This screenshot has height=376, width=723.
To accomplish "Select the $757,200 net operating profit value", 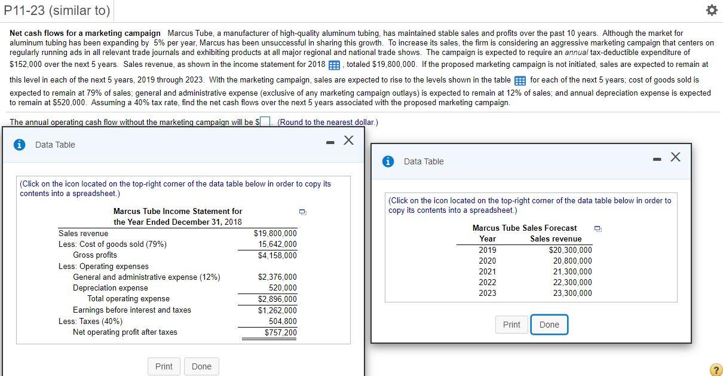I will click(x=281, y=333).
